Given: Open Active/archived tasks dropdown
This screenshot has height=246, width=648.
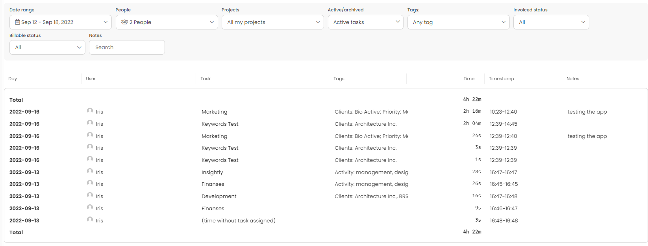Looking at the screenshot, I should point(365,22).
